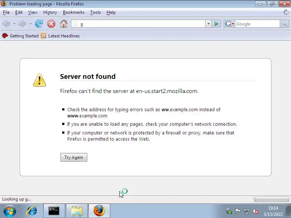
Task: Click the network tray icon
Action: click(x=247, y=211)
